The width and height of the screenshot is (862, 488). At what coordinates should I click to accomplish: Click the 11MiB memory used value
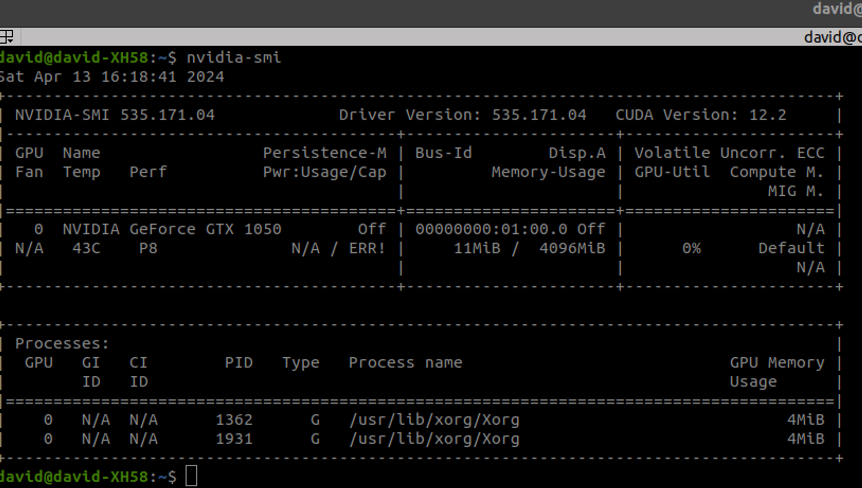tap(477, 249)
